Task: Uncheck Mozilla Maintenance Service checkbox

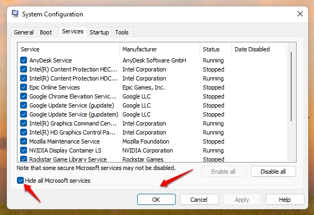Action: (23, 141)
